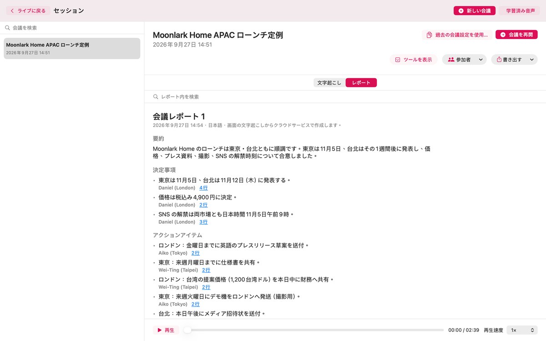
Task: Expand the 書き出す export dropdown chevron
Action: point(532,60)
